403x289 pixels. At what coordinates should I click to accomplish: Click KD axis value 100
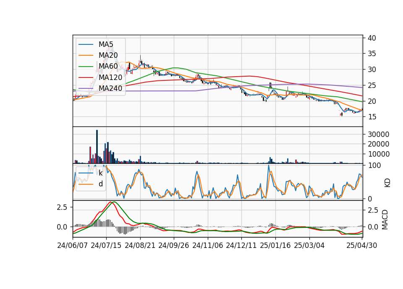374,165
